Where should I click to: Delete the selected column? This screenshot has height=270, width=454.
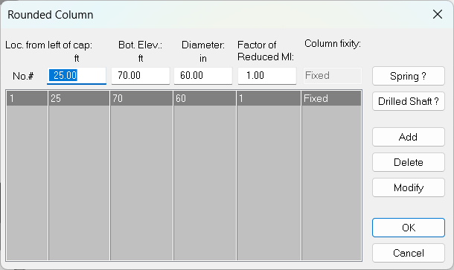tap(409, 162)
